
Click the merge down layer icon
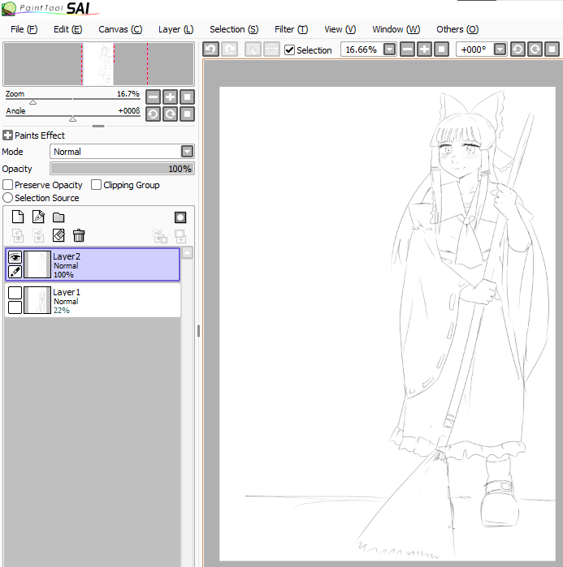pos(38,236)
